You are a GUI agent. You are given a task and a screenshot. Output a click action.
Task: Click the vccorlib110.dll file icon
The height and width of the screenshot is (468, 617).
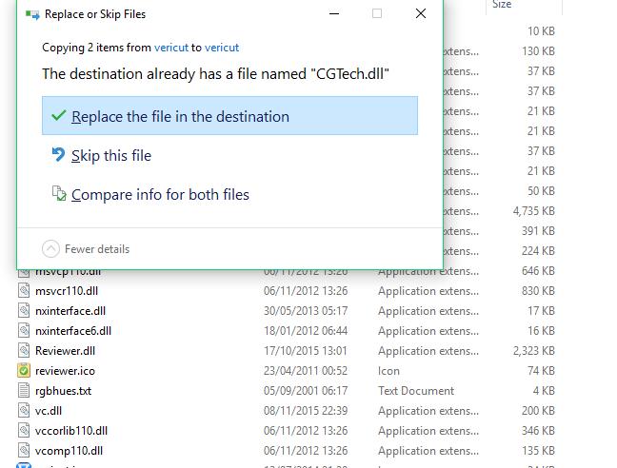click(24, 430)
